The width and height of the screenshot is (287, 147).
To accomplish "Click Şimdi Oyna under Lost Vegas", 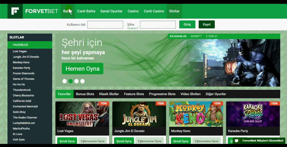I will click(x=67, y=141).
